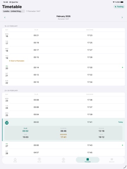Select the Monday 16 row

64,35
